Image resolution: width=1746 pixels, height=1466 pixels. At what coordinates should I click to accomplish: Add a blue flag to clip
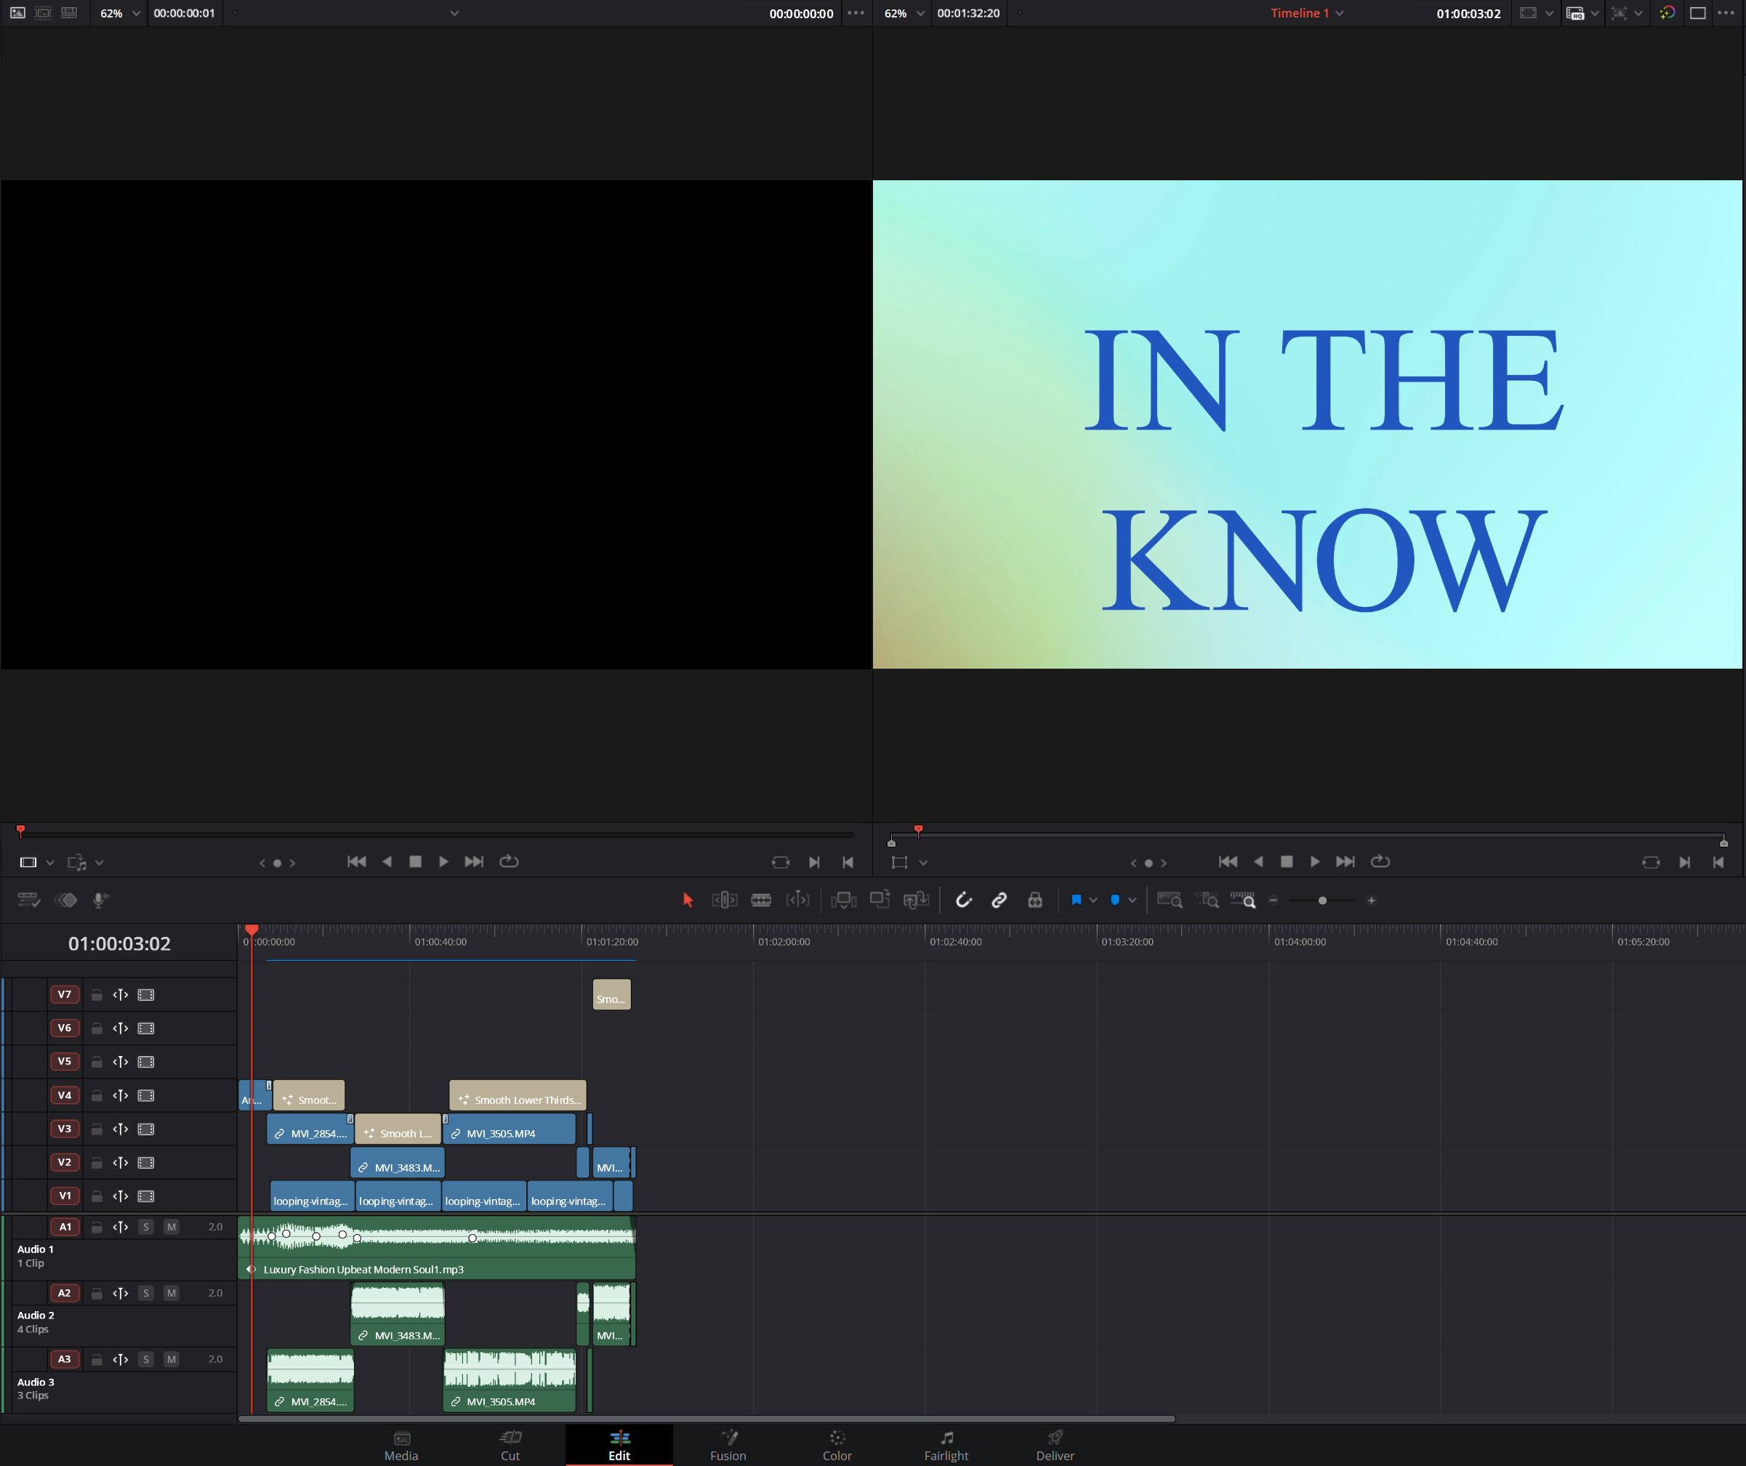[x=1076, y=900]
